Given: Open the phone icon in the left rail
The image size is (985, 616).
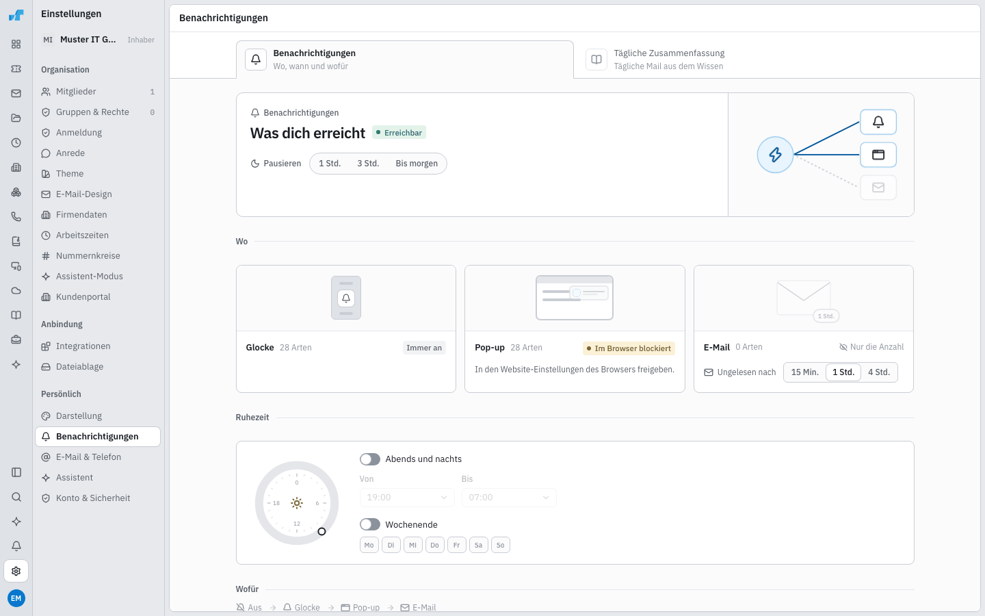Looking at the screenshot, I should pyautogui.click(x=16, y=217).
